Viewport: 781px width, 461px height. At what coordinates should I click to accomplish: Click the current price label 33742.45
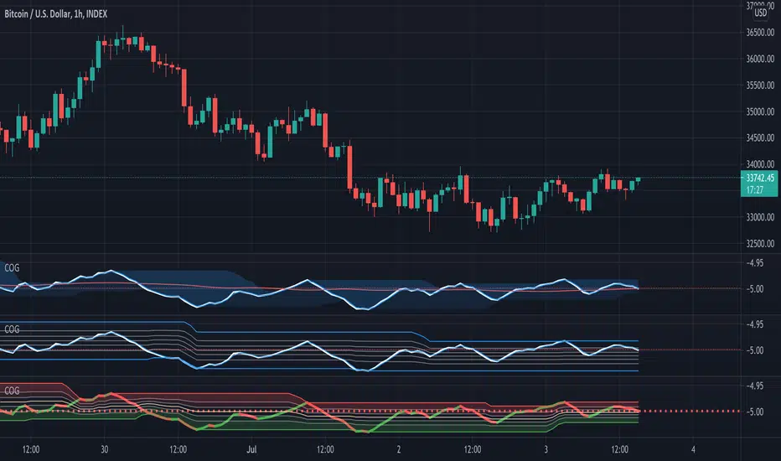point(759,178)
